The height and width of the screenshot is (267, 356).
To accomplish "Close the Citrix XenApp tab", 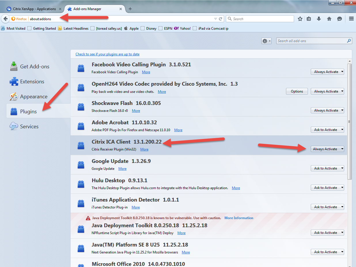I will 60,9.
